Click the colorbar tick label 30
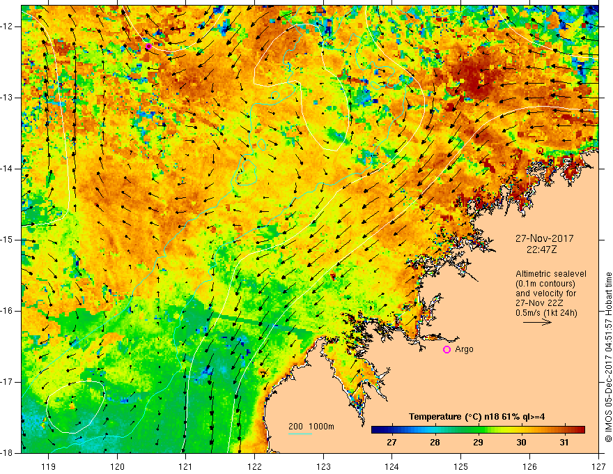Screen dimensions: 613x474 click(521, 443)
